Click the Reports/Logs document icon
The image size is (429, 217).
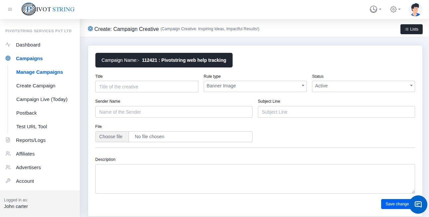click(8, 140)
